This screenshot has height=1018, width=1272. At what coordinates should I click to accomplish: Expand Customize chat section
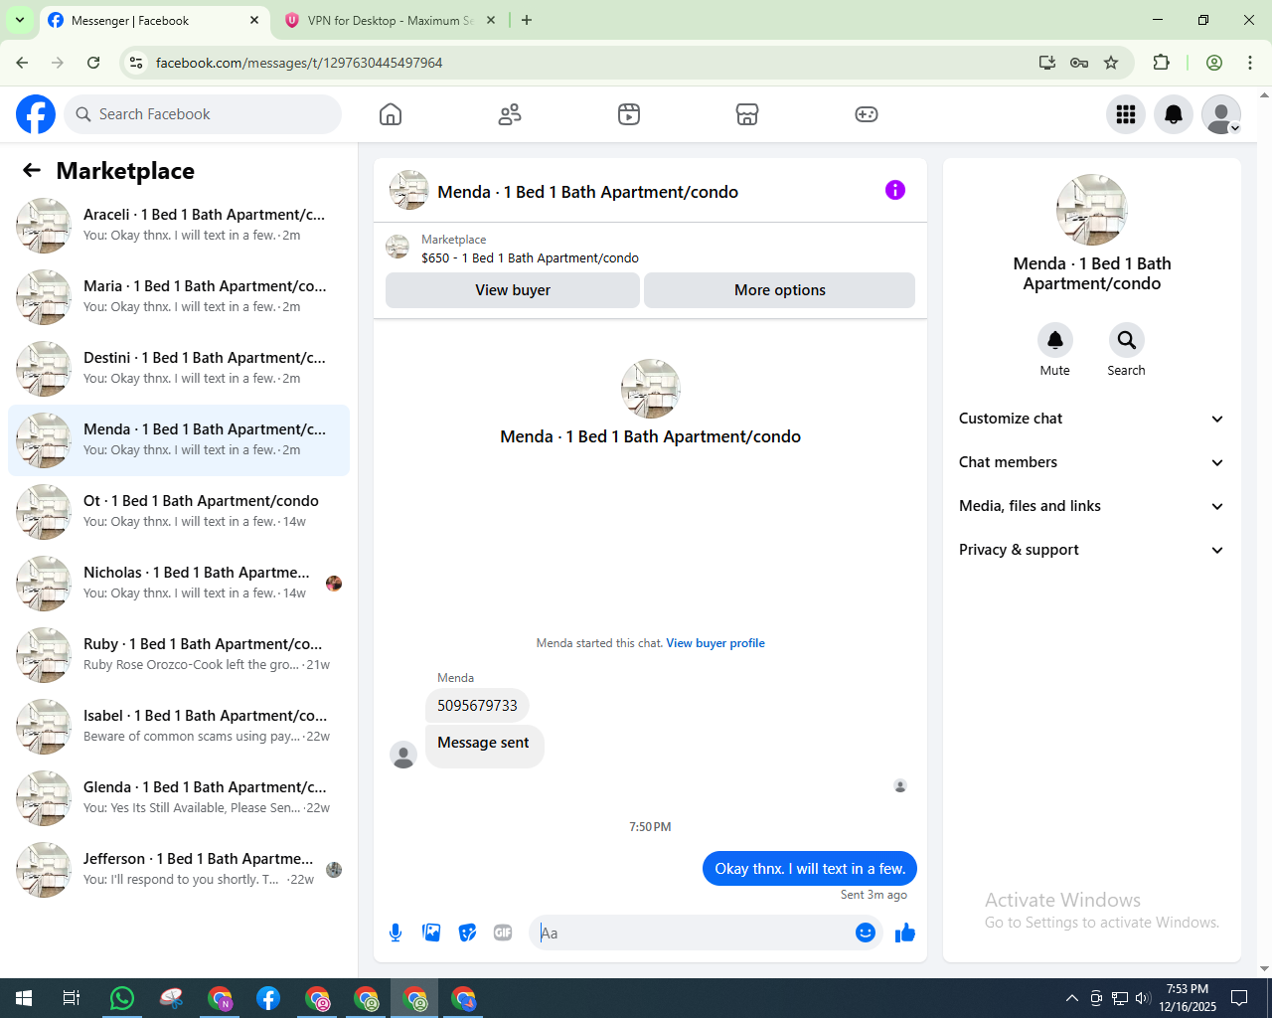click(1091, 419)
